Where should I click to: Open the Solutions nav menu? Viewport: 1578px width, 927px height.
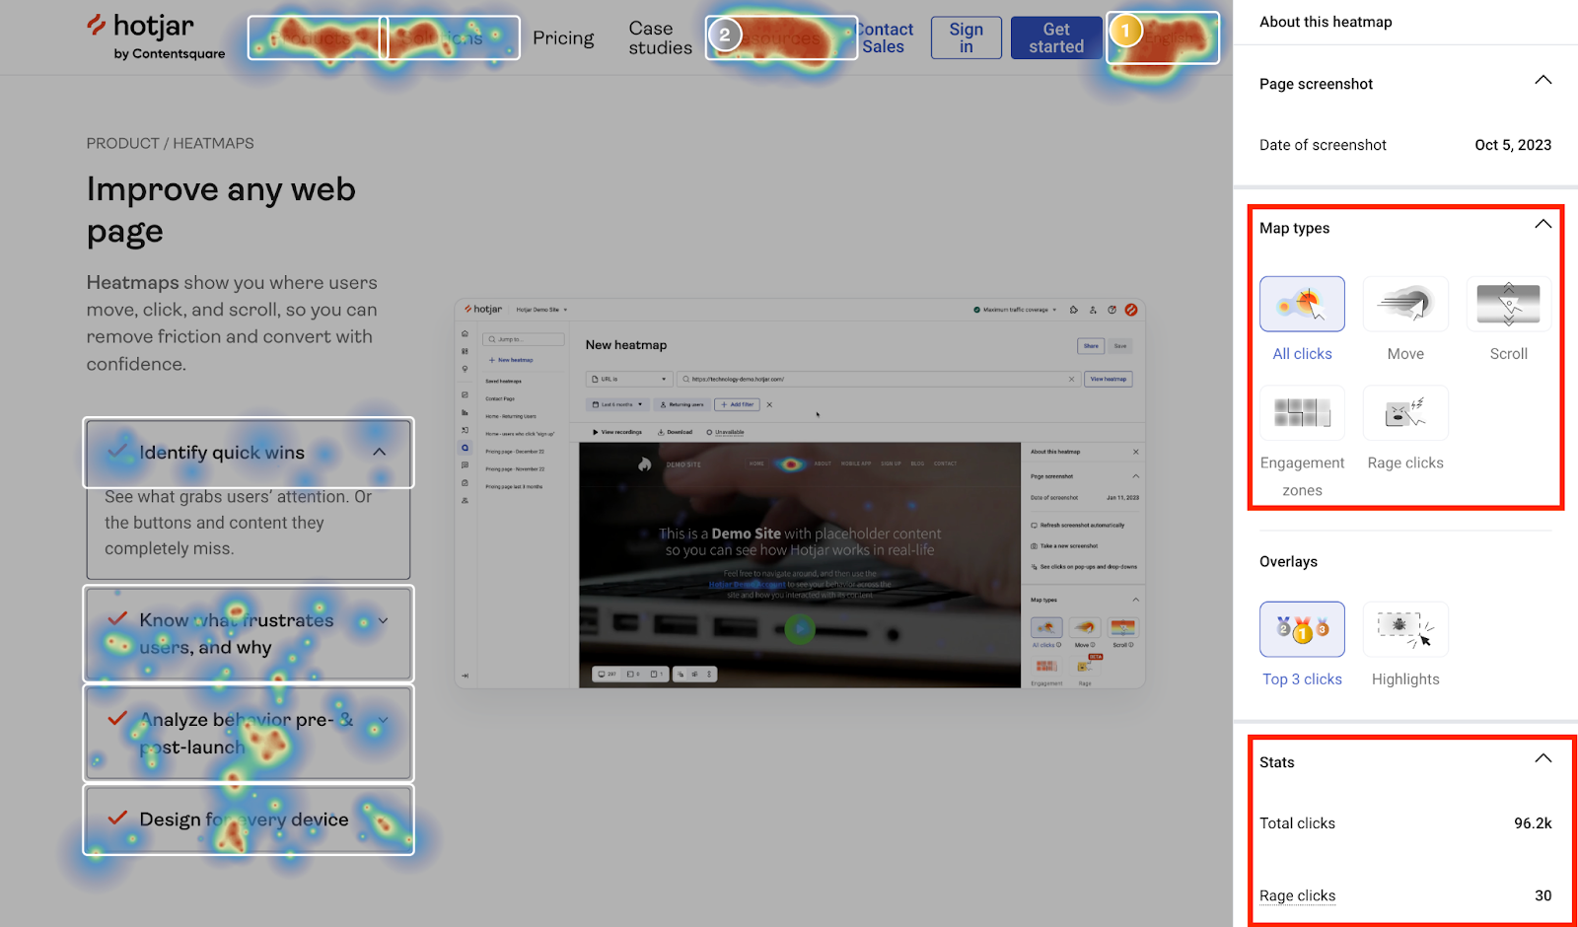[x=452, y=37]
